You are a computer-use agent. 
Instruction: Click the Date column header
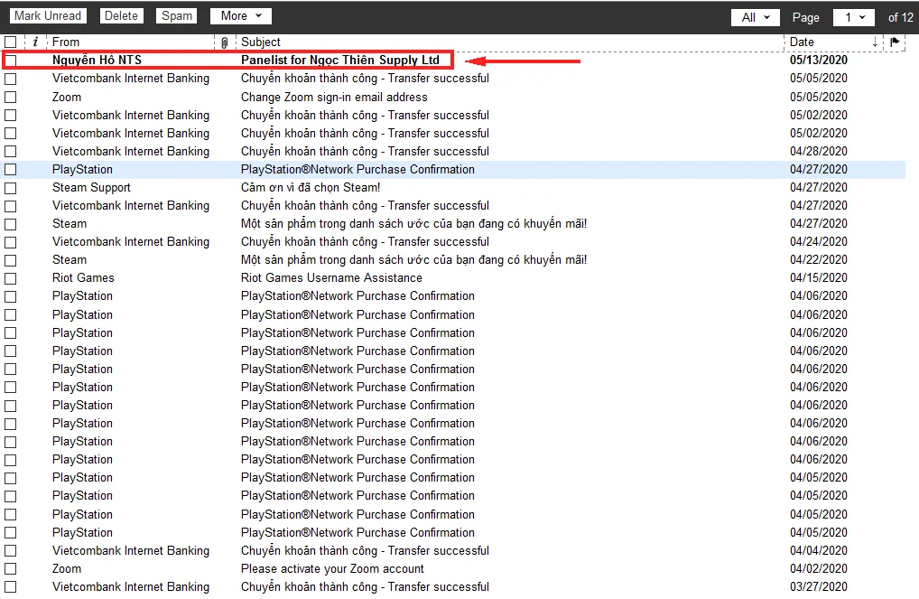pos(802,42)
